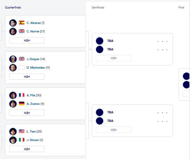191x159 pixels.
Task: Click the Italian flag beside Sinner
Action: tap(22, 140)
